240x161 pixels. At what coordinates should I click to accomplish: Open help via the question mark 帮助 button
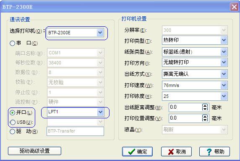tap(214, 151)
